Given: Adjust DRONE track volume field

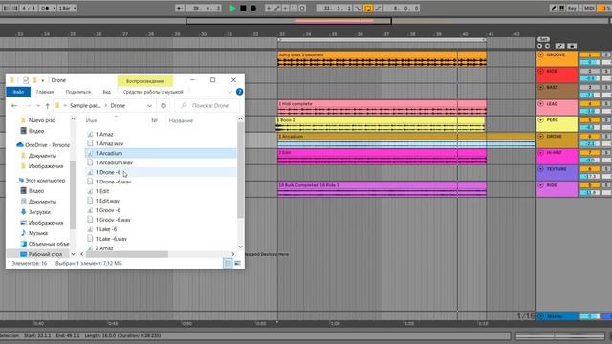Looking at the screenshot, I should click(590, 144).
